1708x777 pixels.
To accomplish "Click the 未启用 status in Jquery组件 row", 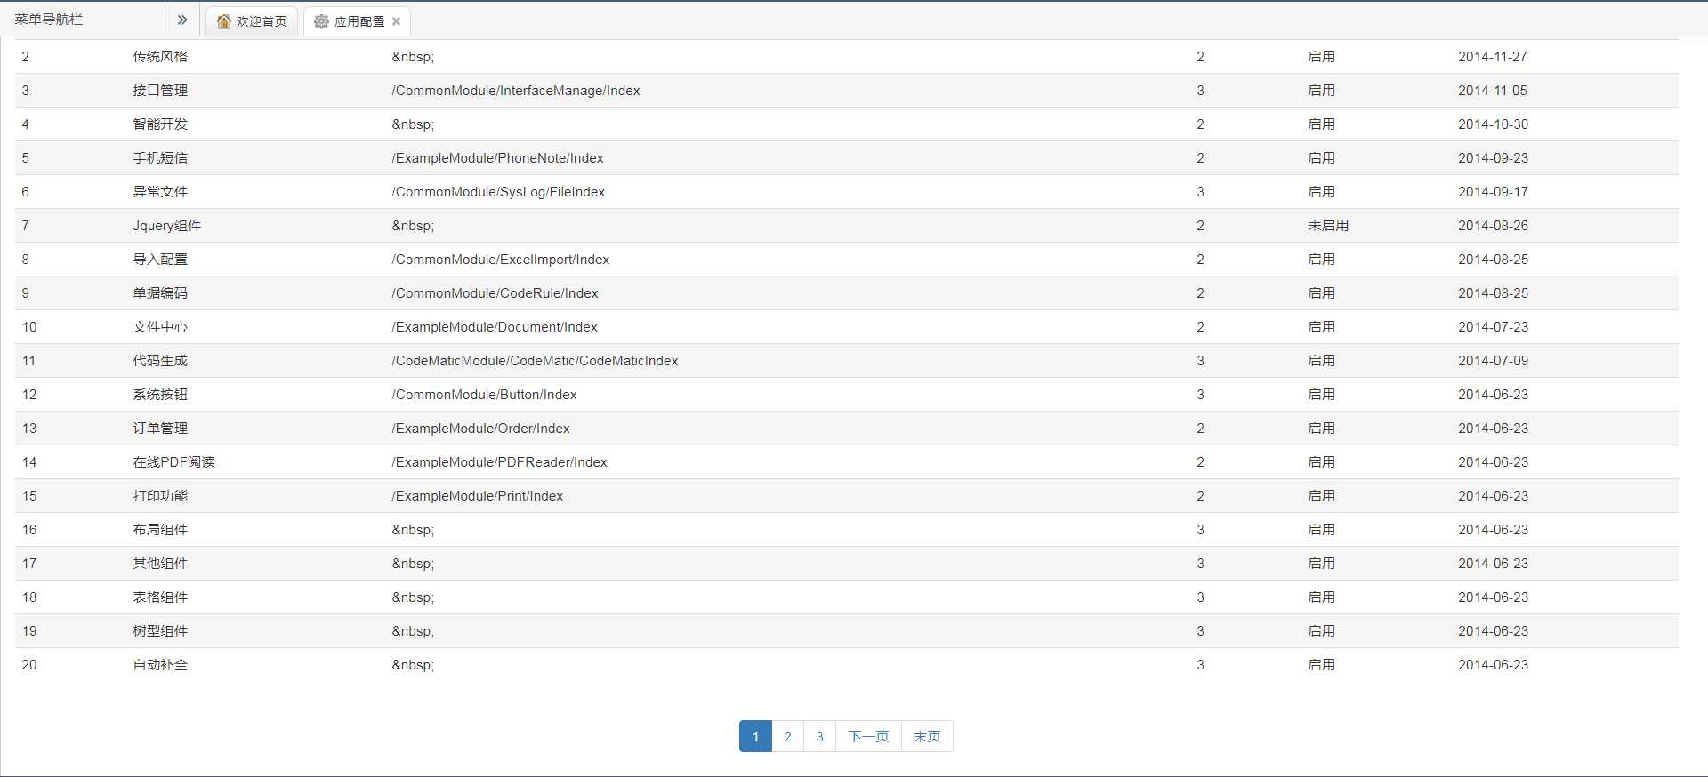I will coord(1328,226).
